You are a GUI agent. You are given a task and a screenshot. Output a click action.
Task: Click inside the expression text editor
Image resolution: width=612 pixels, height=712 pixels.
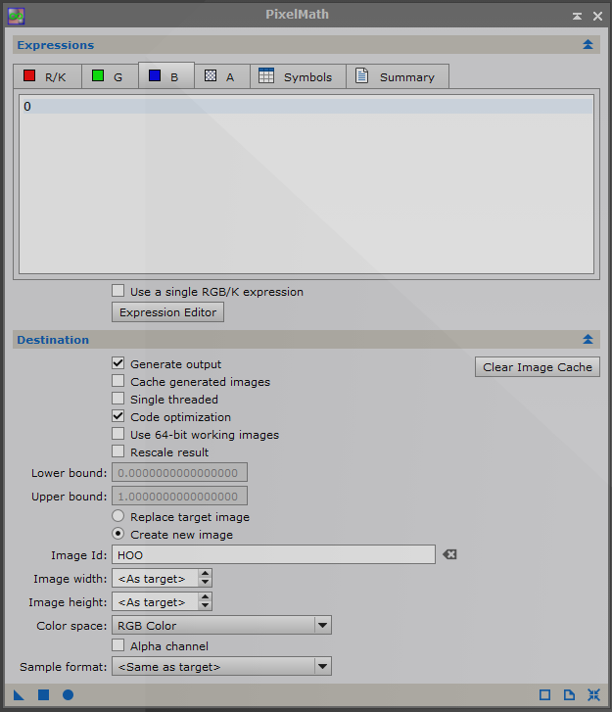(306, 184)
